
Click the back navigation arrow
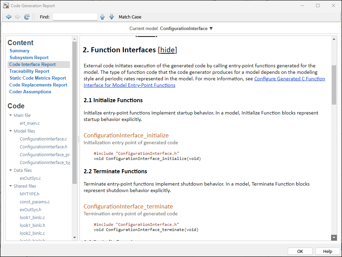tap(9, 16)
